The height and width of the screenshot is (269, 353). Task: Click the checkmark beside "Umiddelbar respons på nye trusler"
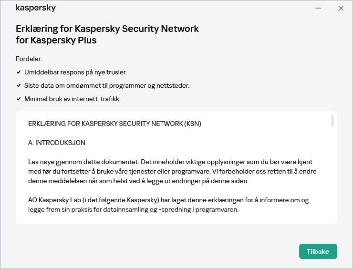[19, 72]
